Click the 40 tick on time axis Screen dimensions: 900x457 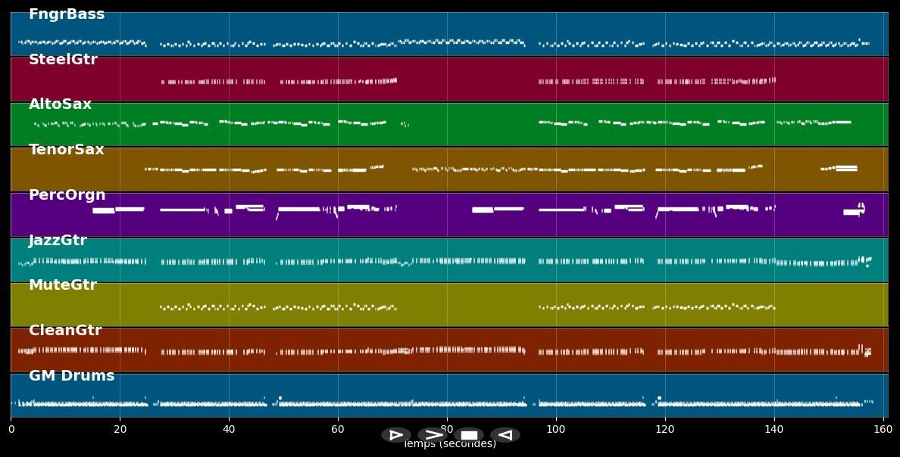[229, 430]
